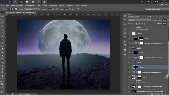Open the layer fill dropdown arrow

(x=168, y=24)
